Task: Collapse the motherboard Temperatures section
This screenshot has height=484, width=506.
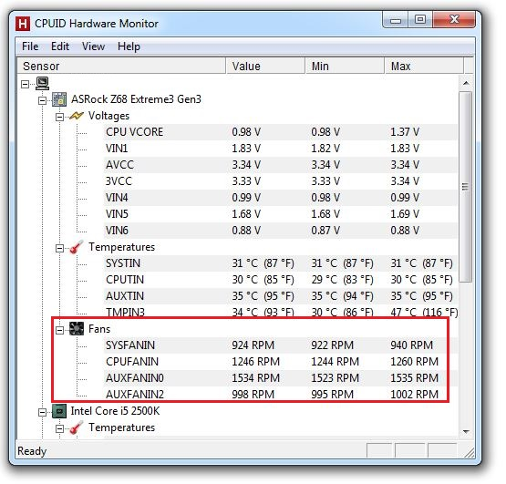Action: (59, 248)
